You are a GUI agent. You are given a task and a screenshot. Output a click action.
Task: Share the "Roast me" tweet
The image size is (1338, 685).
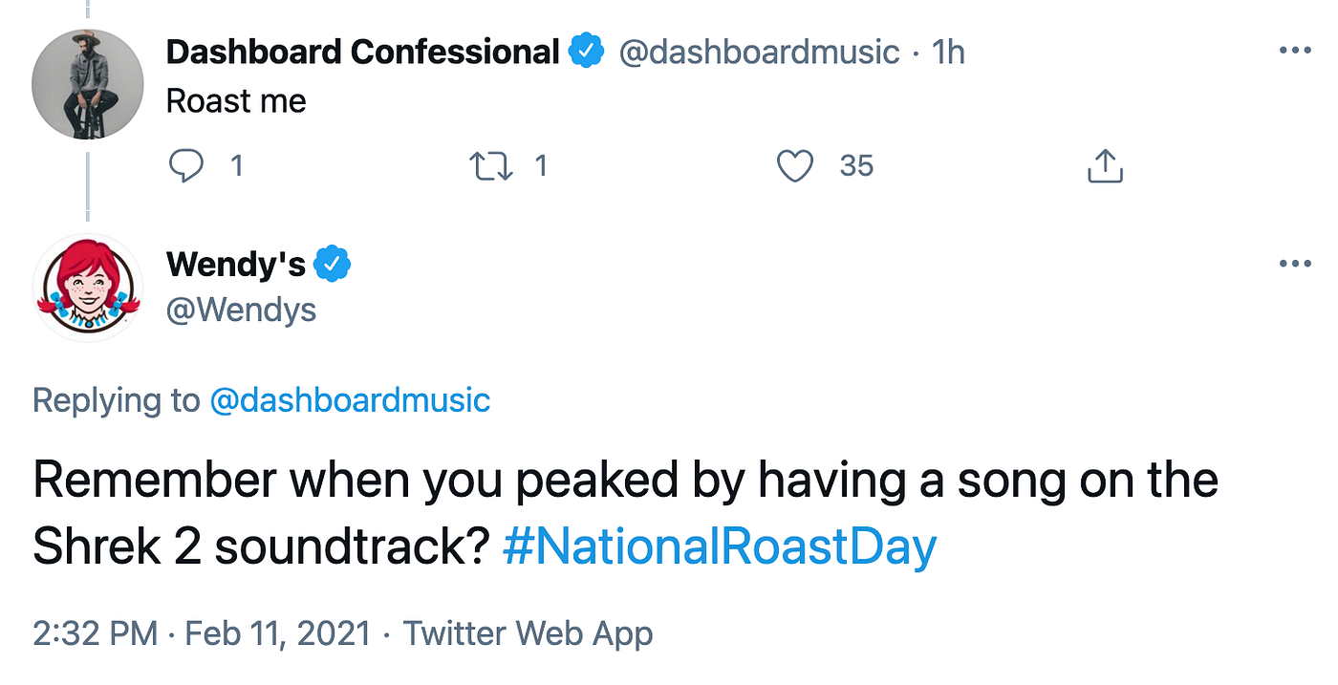click(1105, 166)
